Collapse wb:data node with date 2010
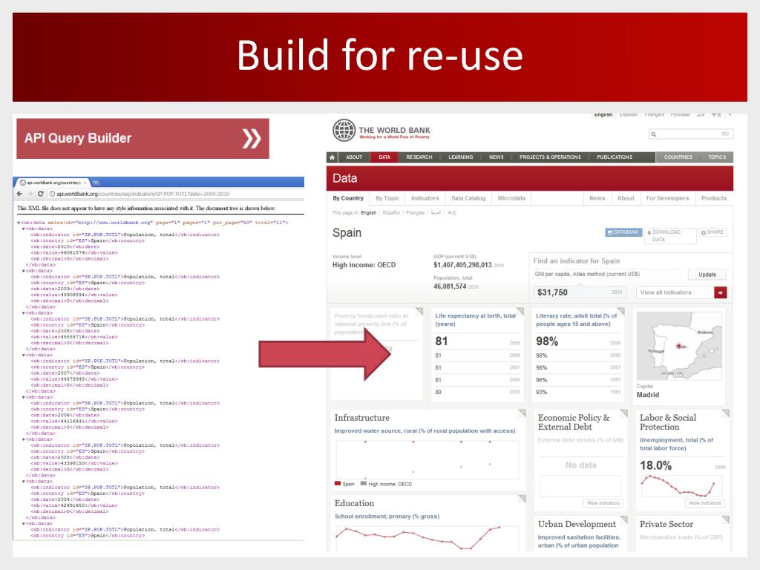This screenshot has height=570, width=760. click(23, 229)
